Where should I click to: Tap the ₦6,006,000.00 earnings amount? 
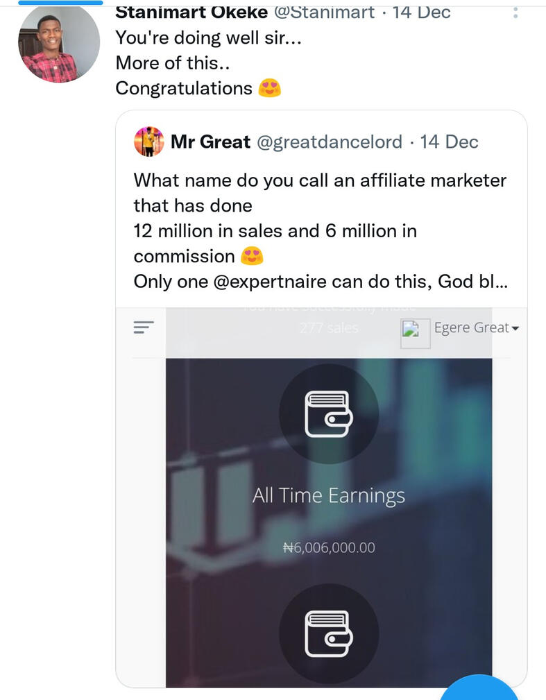pos(329,548)
